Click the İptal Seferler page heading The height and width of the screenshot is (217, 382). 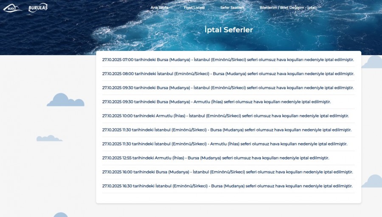click(x=228, y=30)
